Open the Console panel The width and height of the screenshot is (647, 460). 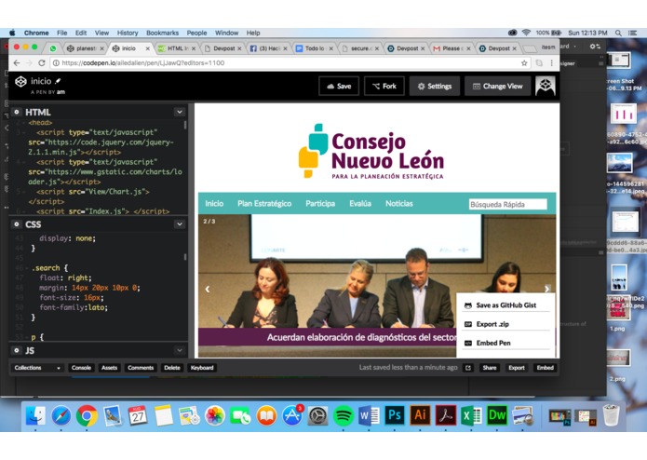point(81,368)
